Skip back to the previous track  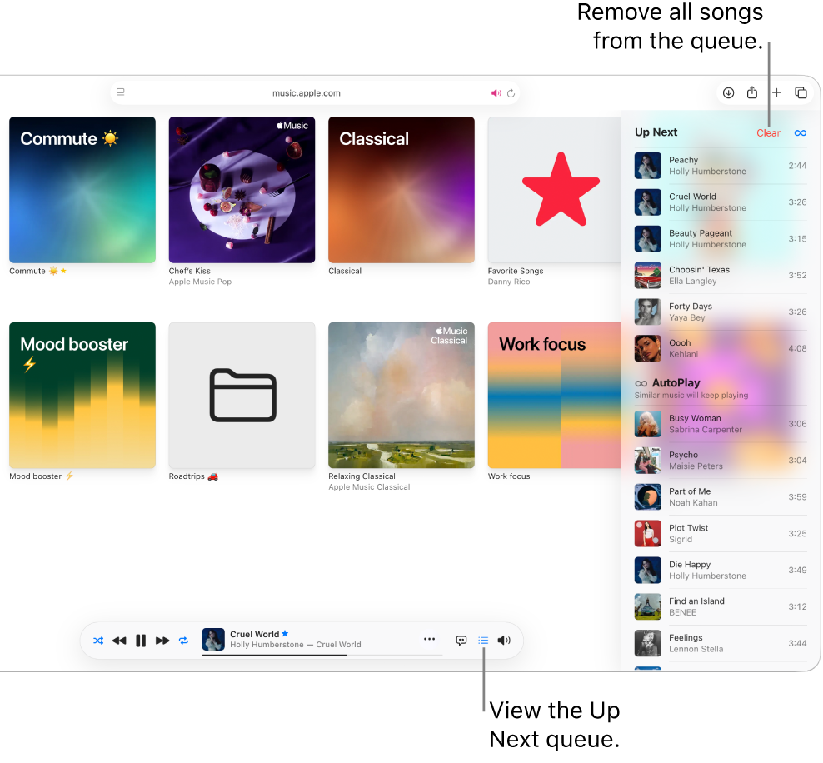120,641
